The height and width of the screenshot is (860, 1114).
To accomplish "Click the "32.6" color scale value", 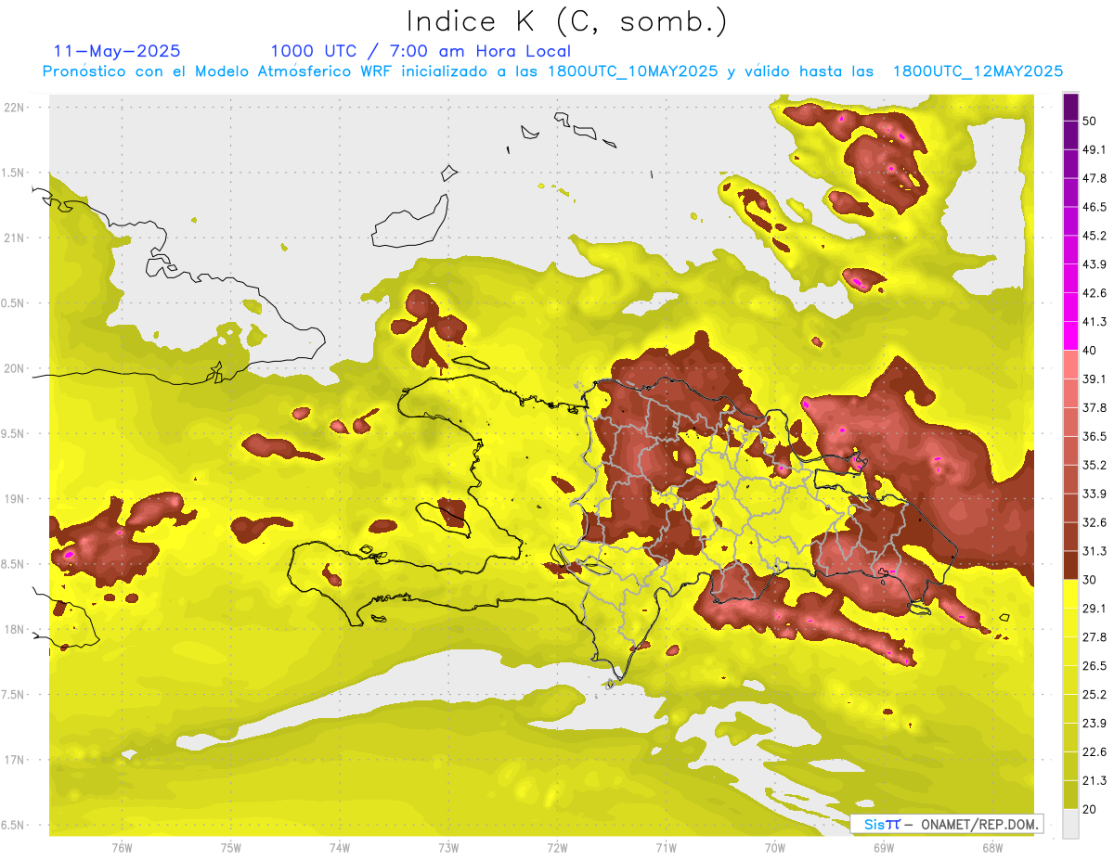I will (1095, 522).
